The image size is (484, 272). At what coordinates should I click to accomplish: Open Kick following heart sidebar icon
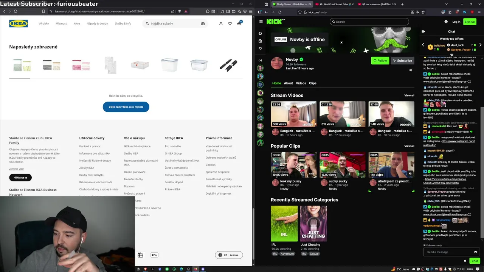point(260,48)
